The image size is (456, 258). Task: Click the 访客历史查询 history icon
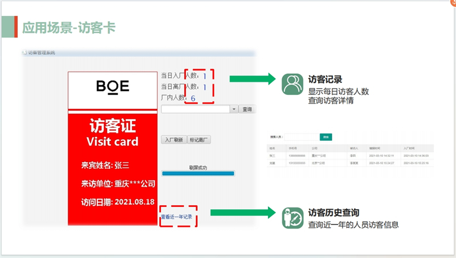(x=292, y=218)
